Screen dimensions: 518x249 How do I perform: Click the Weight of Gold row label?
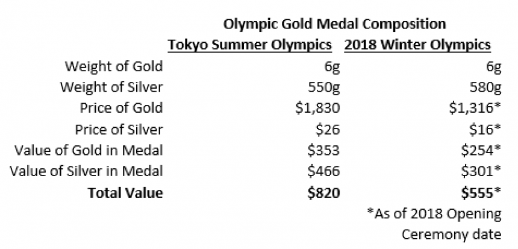[x=114, y=66]
